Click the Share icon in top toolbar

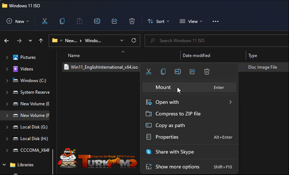tap(114, 21)
